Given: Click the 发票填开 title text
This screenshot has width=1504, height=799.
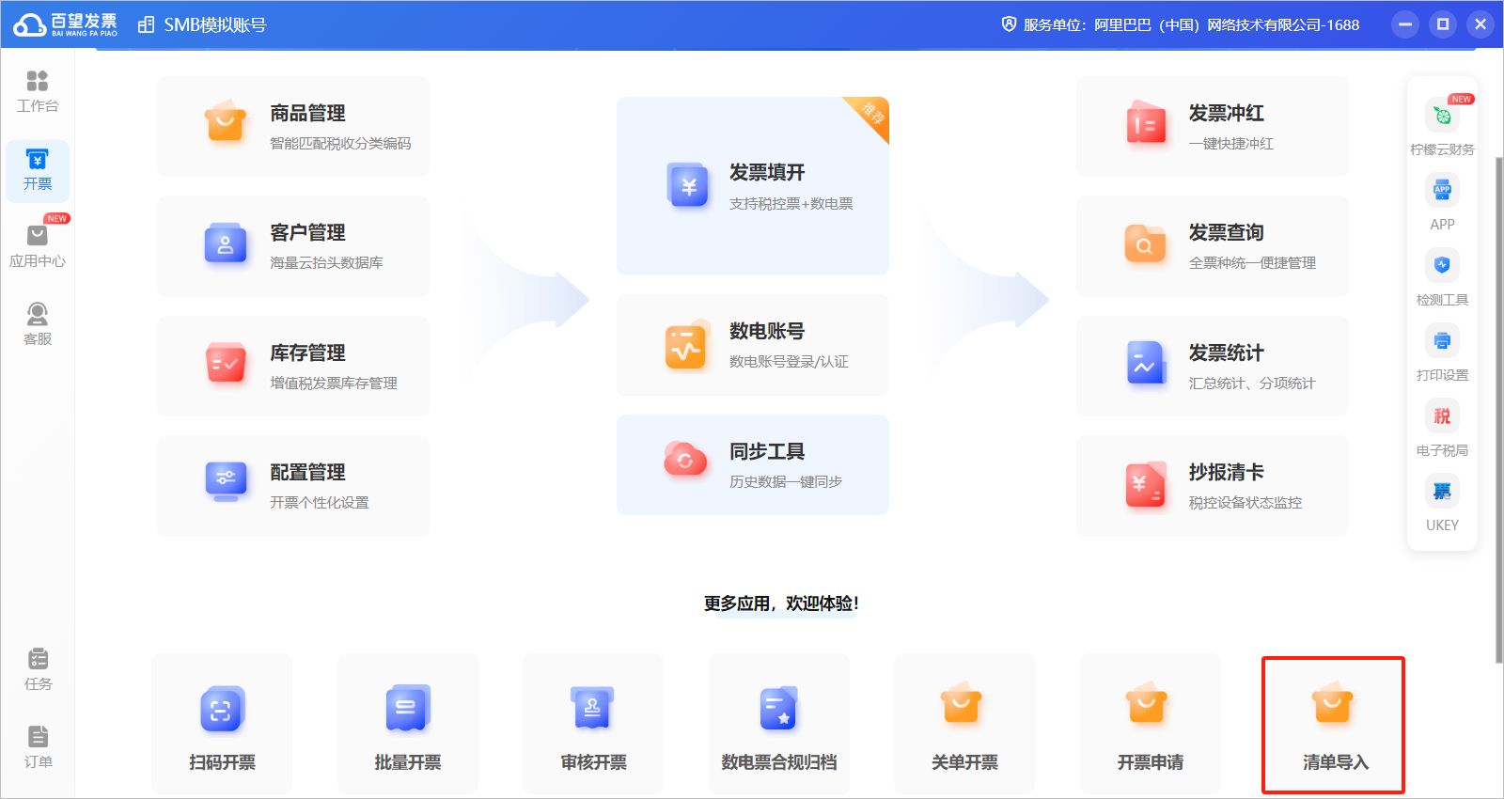Looking at the screenshot, I should pyautogui.click(x=767, y=173).
